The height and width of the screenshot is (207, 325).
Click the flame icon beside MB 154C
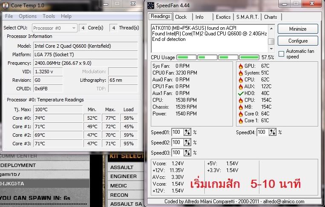point(241,107)
